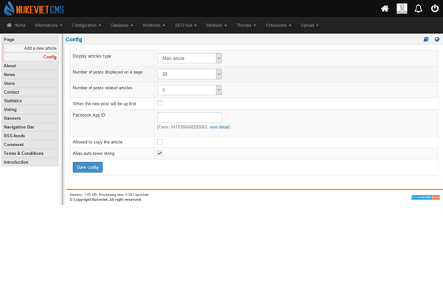The width and height of the screenshot is (443, 295).
Task: Enable 'When the new post will be up first'
Action: 159,103
